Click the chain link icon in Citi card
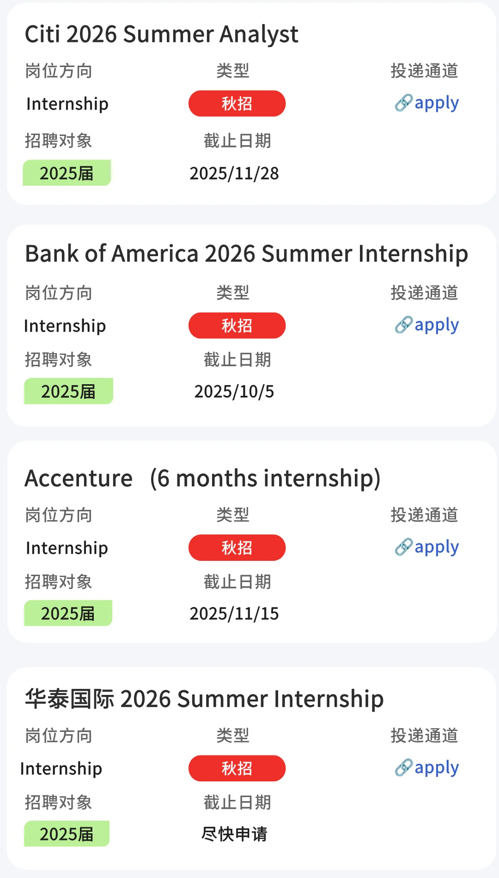This screenshot has height=878, width=499. click(403, 103)
